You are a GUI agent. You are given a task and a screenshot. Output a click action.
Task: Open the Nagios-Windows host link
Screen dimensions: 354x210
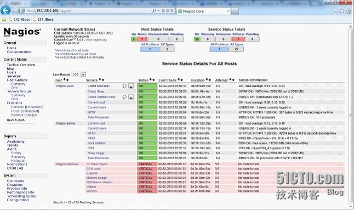click(67, 164)
